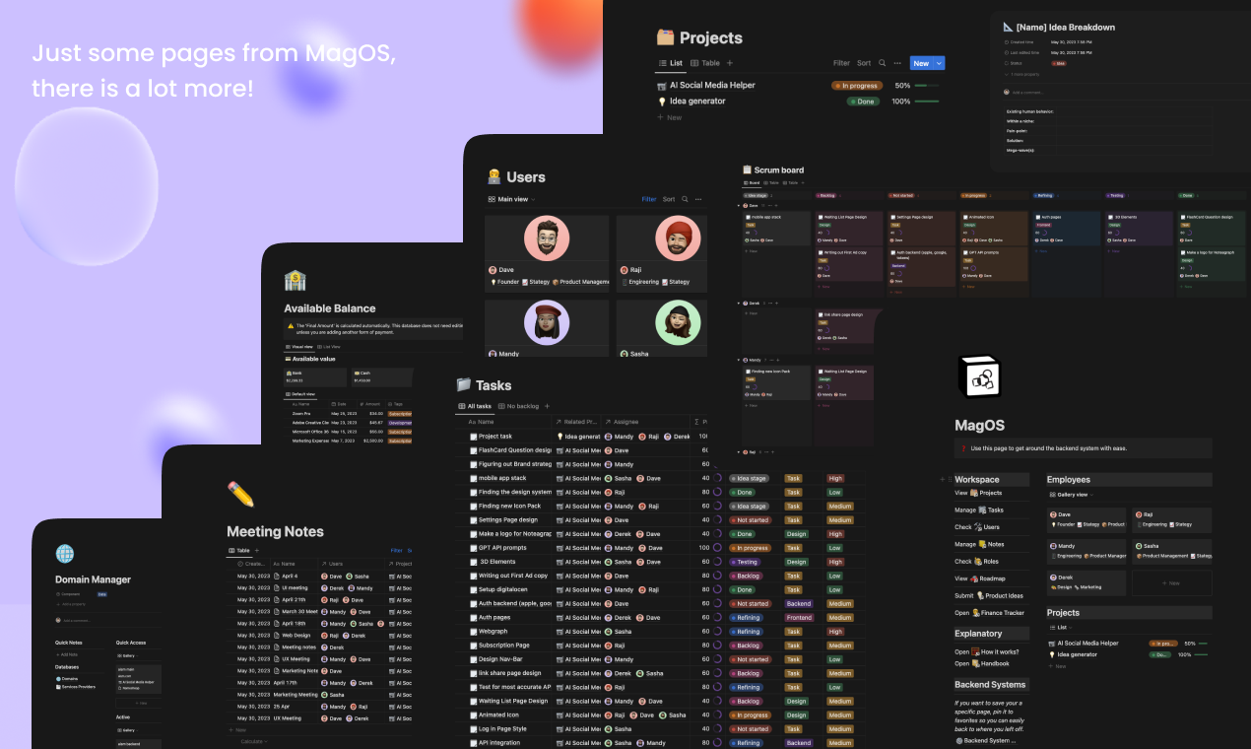Open the Gallery view dropdown under Employees
Screen dimensions: 1251x749
click(1071, 494)
